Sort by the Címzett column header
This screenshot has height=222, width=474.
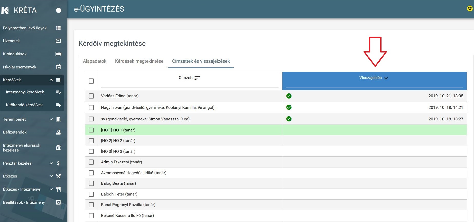pyautogui.click(x=185, y=78)
